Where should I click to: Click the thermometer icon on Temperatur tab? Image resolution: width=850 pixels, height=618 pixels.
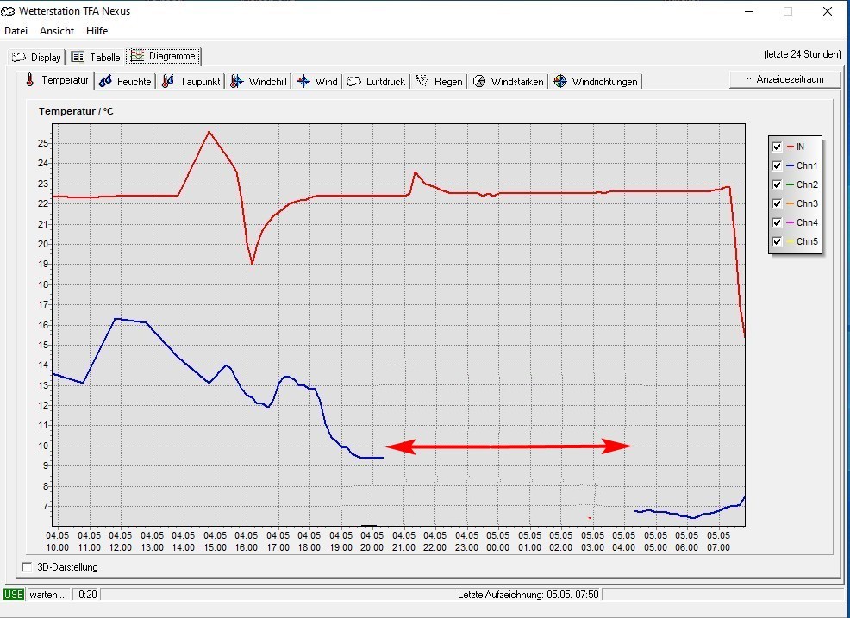click(x=29, y=81)
